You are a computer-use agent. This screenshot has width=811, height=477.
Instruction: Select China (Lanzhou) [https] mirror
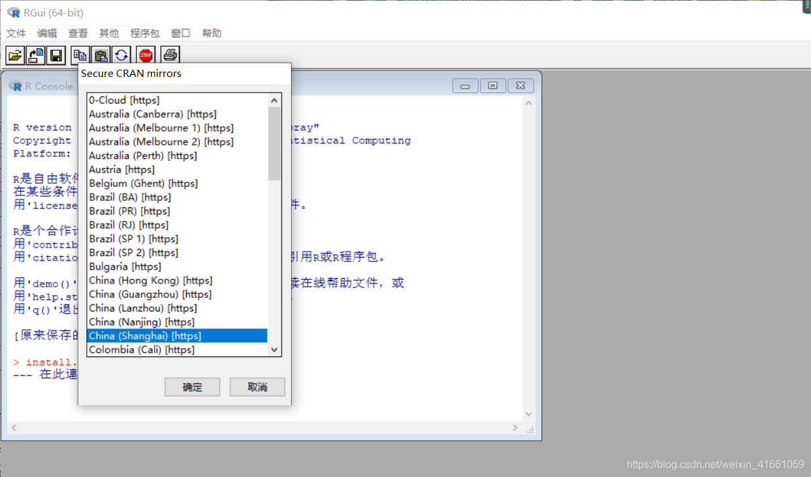[x=177, y=308]
